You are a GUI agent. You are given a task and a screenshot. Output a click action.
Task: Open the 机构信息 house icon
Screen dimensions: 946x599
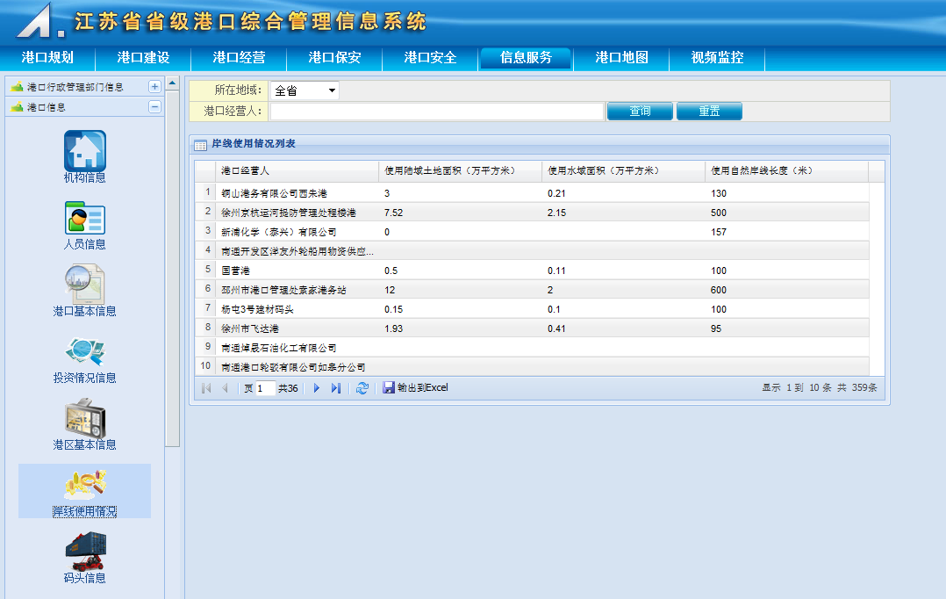coord(85,150)
